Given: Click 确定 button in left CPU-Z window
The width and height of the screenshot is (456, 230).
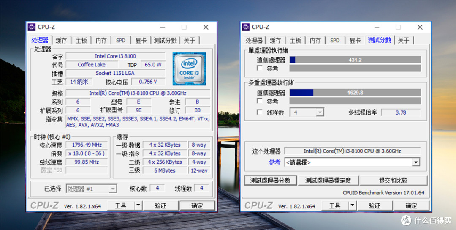Looking at the screenshot, I should pos(197,206).
